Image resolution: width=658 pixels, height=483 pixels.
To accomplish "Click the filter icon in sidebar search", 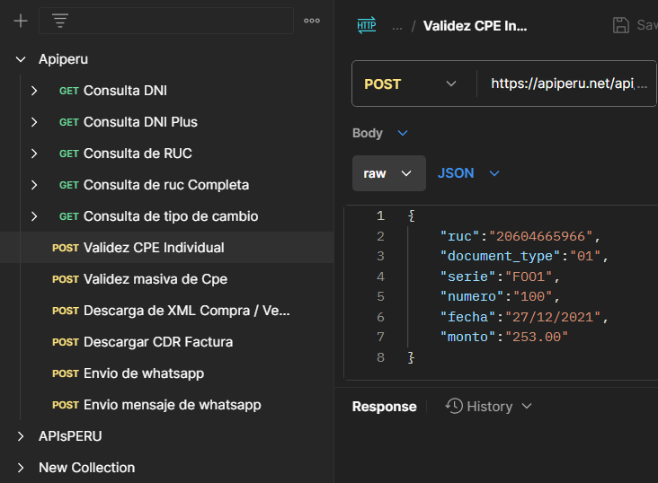I will [x=60, y=21].
